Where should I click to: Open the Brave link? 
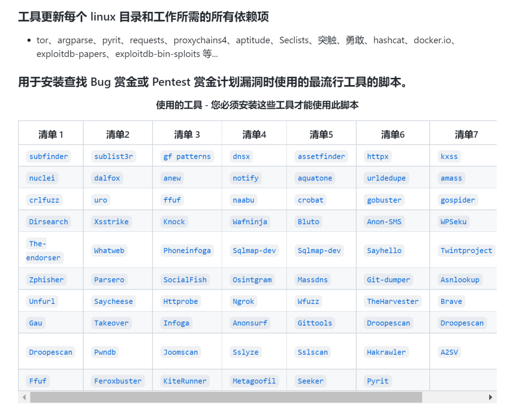tap(451, 301)
